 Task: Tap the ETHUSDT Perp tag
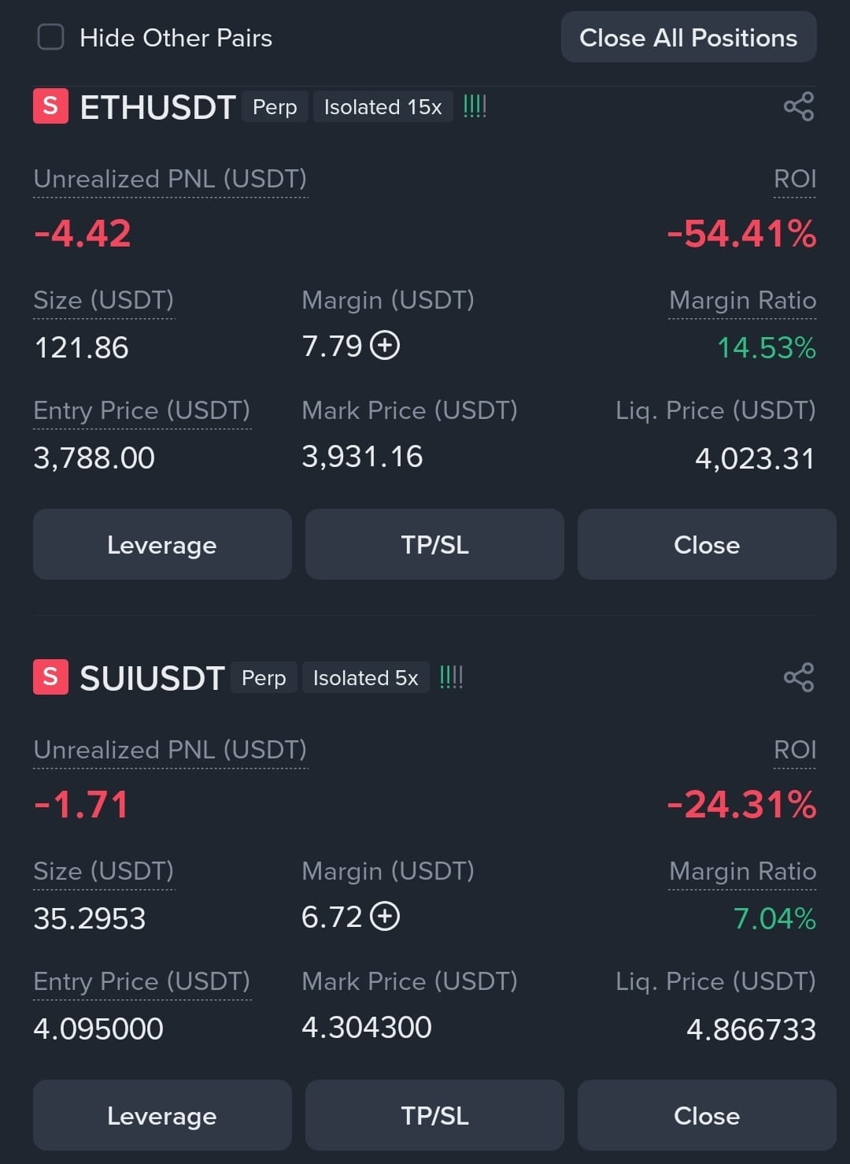[275, 107]
